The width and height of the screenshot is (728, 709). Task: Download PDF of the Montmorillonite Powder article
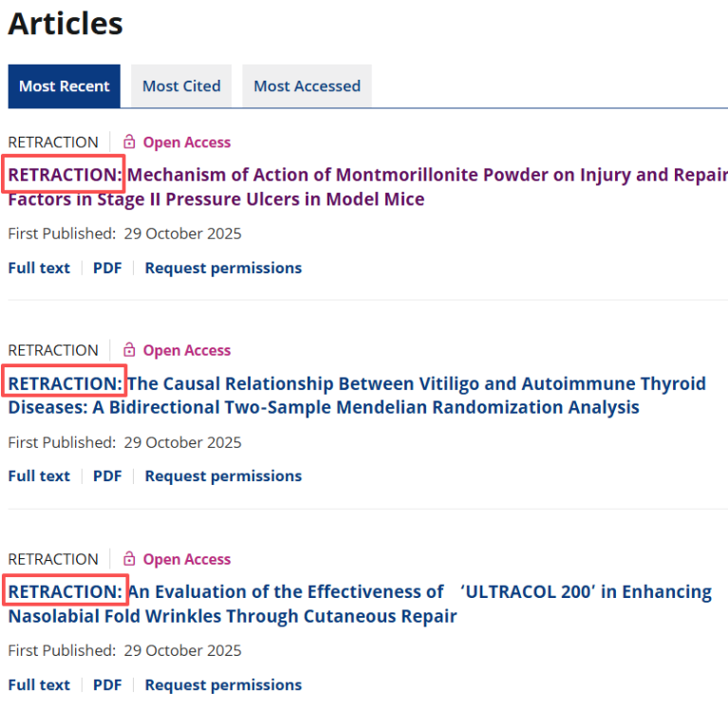[107, 269]
